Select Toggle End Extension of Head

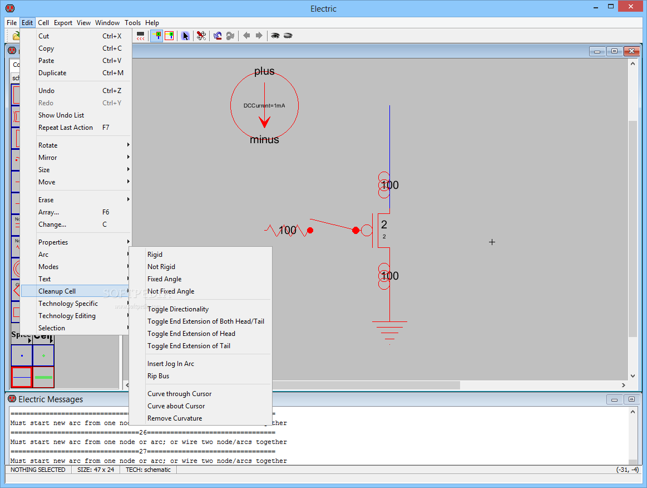pyautogui.click(x=200, y=334)
